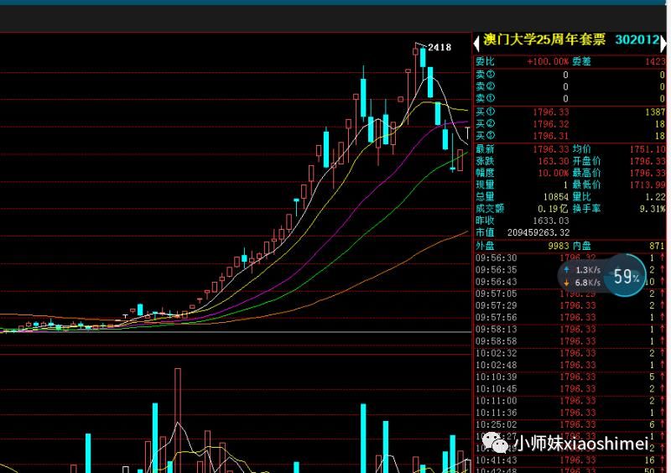Select the 10:02:48 trade tick row
Screen dimensions: 671x473
point(570,366)
